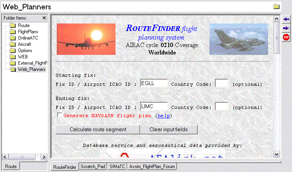Viewport: 292px width, 172px height.
Task: Click the FlightPlans folder icon
Action: click(x=13, y=32)
